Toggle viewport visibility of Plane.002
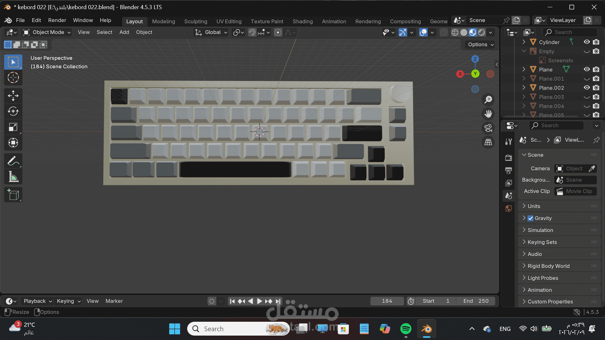 point(586,88)
